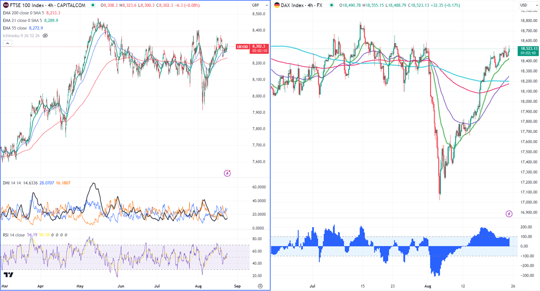Select the EMA 55 close indicator legend
The width and height of the screenshot is (540, 291).
coord(15,28)
